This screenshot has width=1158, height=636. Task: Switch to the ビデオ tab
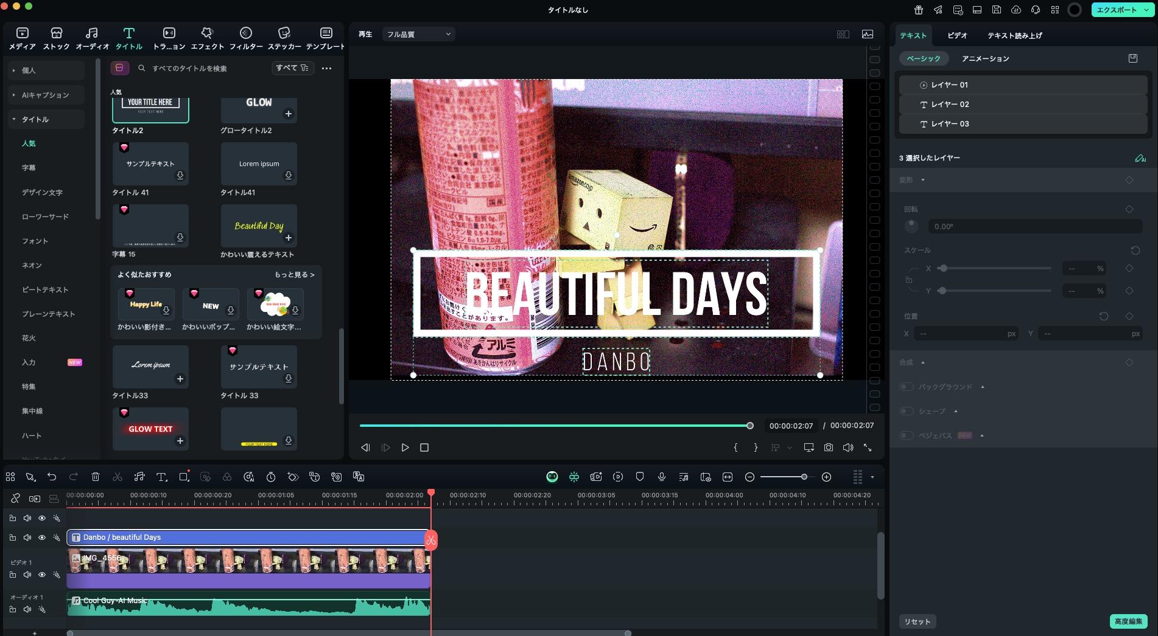(x=957, y=35)
